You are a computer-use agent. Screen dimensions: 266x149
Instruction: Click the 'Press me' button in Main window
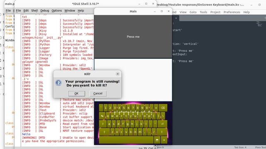coord(133,36)
